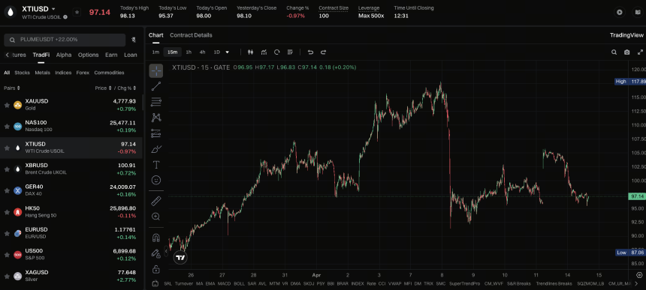Expand more timeframes dropdown after 1D
This screenshot has width=646, height=290.
click(227, 52)
